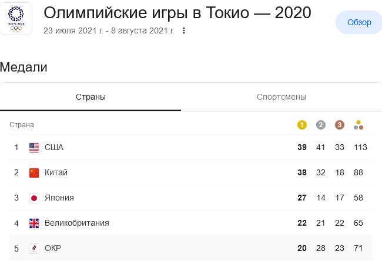Click the total medals column icon
The image size is (382, 265).
click(358, 125)
